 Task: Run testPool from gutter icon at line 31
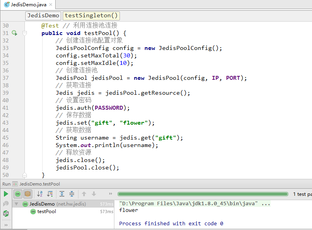[15, 33]
